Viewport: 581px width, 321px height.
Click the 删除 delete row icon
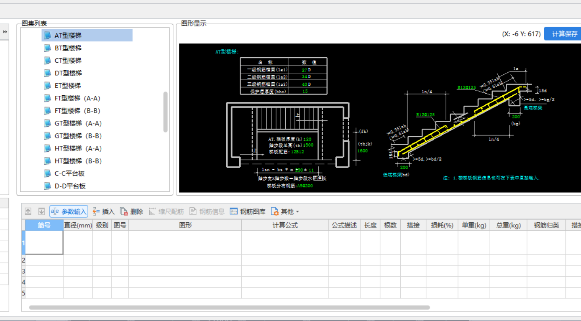pos(131,211)
